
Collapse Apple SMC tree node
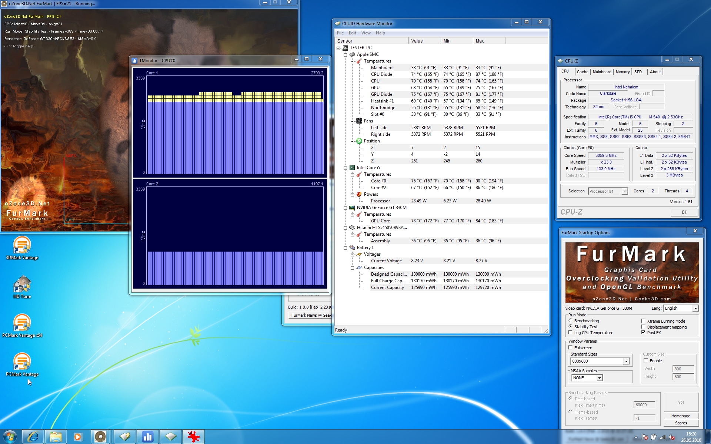click(346, 55)
